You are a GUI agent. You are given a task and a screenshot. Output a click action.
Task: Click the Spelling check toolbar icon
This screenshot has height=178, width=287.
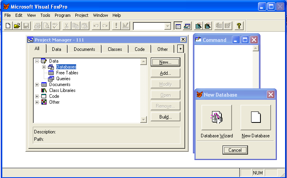pyautogui.click(x=55, y=26)
